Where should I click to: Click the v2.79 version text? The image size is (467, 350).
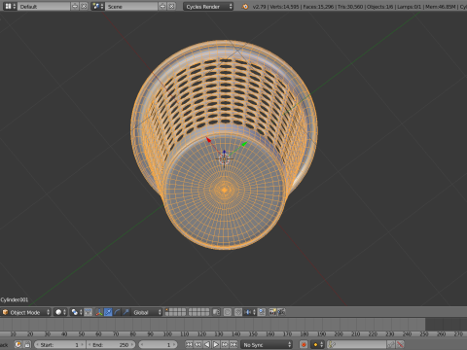coord(259,7)
